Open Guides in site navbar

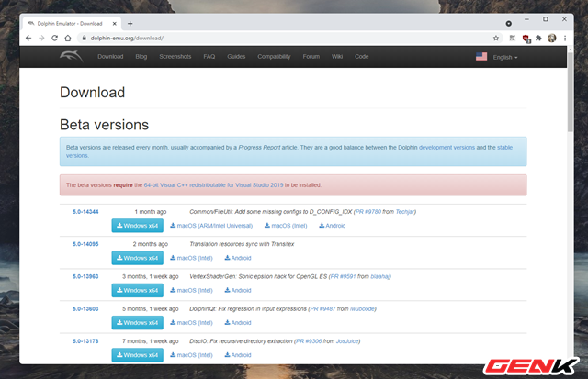[x=236, y=57]
